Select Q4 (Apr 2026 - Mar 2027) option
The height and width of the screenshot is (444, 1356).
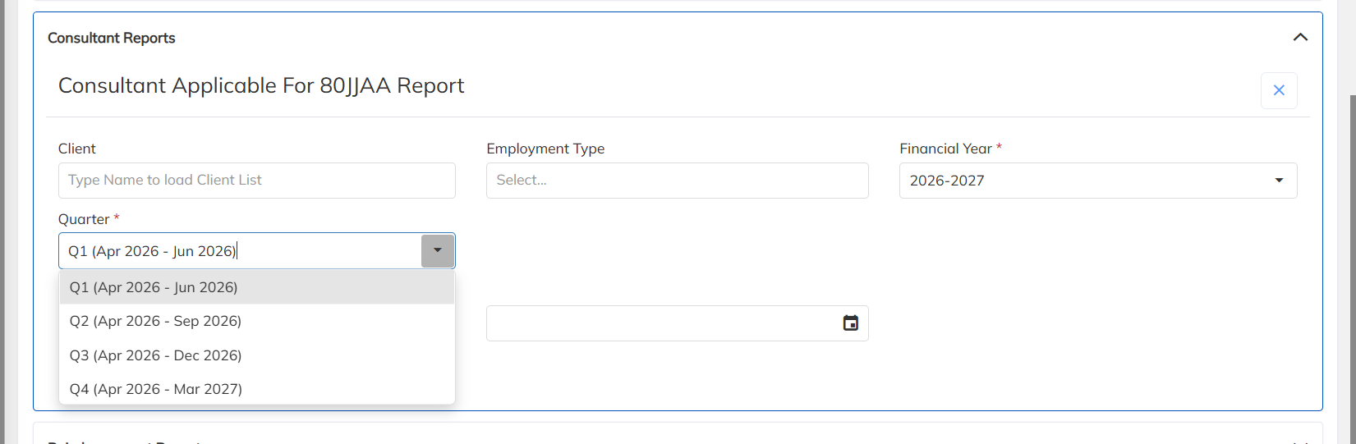pyautogui.click(x=155, y=389)
